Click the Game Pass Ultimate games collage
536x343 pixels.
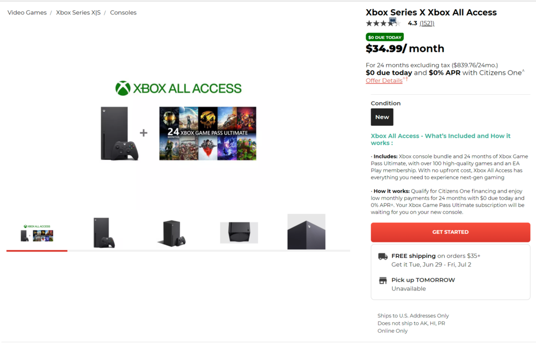tap(207, 133)
